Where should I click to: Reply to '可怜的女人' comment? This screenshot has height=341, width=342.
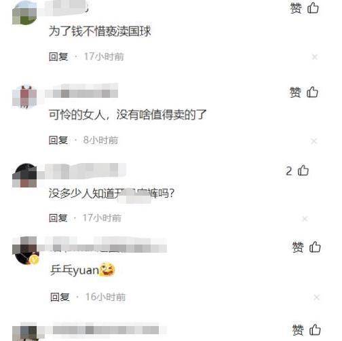(58, 140)
